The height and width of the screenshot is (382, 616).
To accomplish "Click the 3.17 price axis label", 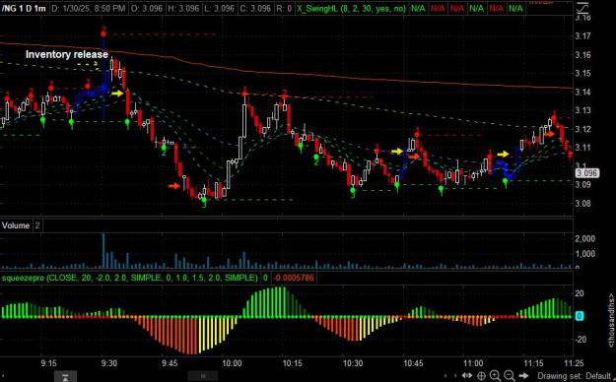I will tap(582, 36).
